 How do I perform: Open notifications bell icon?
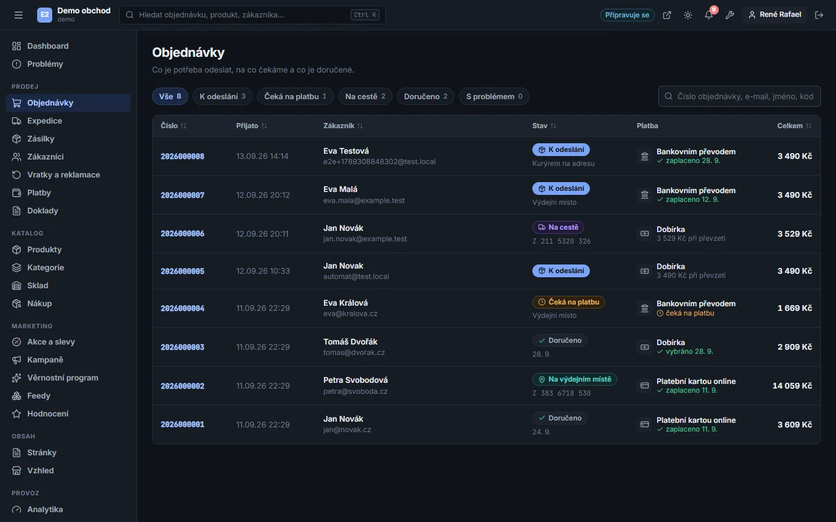click(x=709, y=15)
